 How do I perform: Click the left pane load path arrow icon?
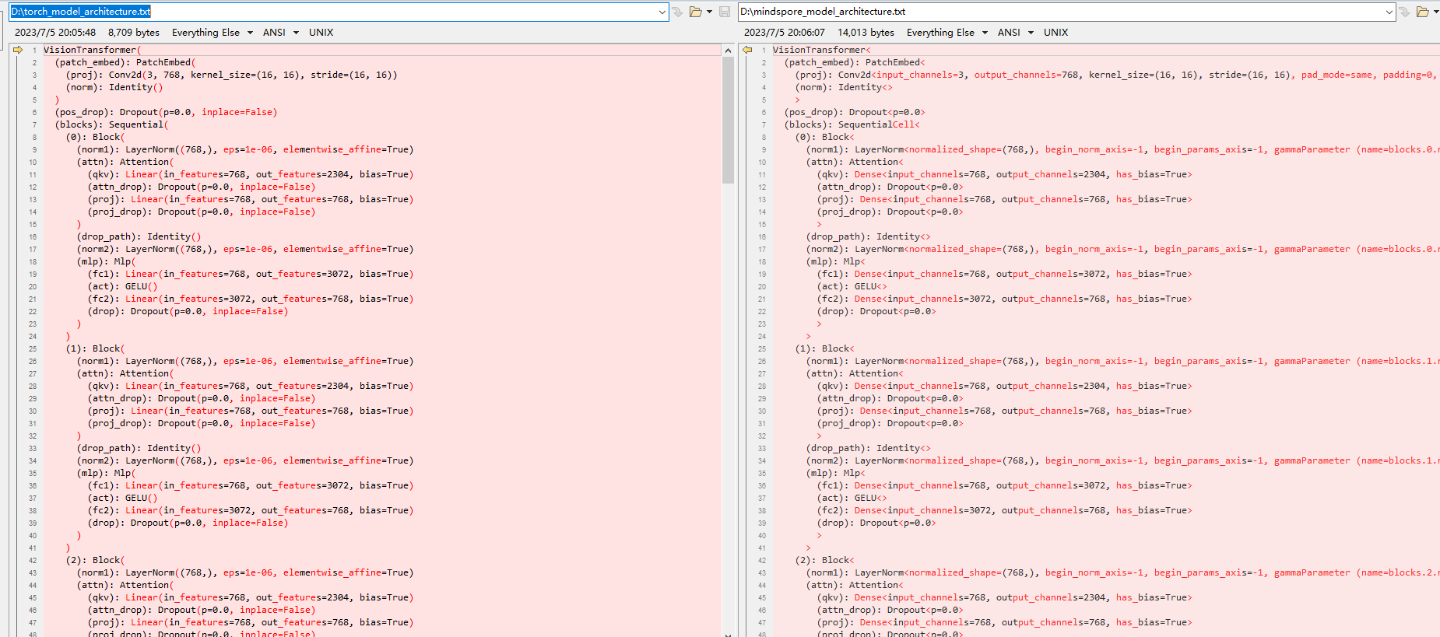coord(678,12)
